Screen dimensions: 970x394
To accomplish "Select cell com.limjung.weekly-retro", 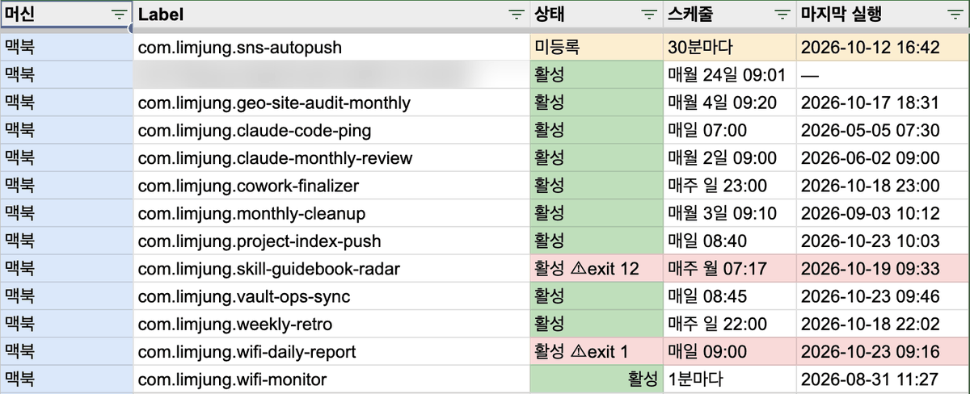I will 331,324.
